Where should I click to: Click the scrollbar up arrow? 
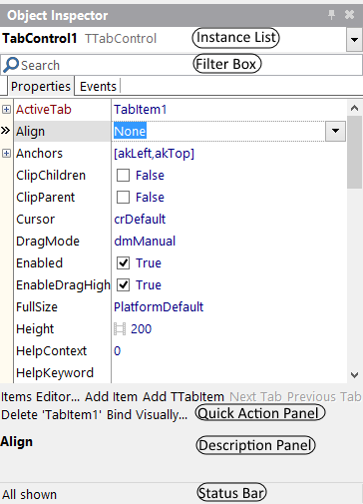pos(354,108)
